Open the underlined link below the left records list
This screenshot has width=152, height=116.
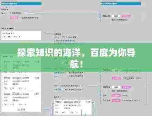point(21,109)
